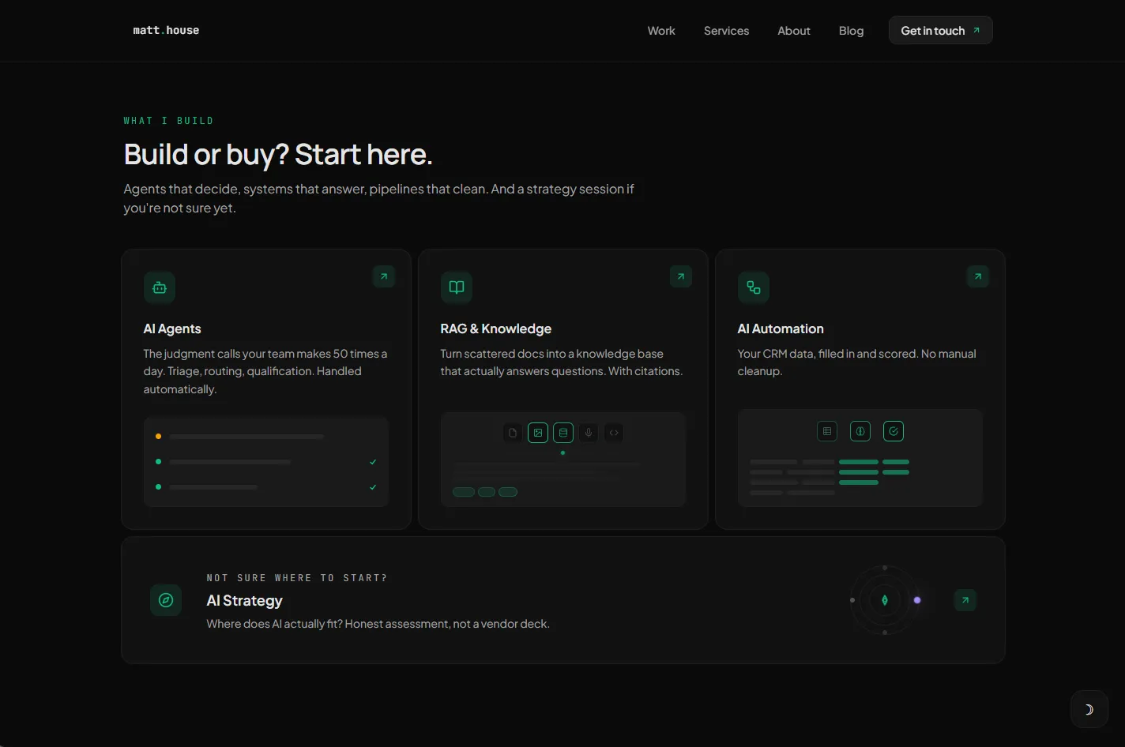The image size is (1125, 747).
Task: Toggle dark mode with moon button
Action: [x=1089, y=709]
